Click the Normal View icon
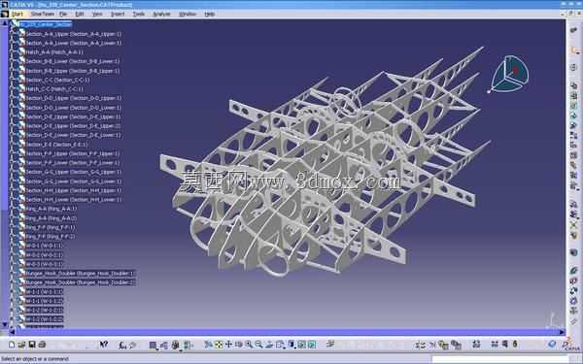 [269, 345]
